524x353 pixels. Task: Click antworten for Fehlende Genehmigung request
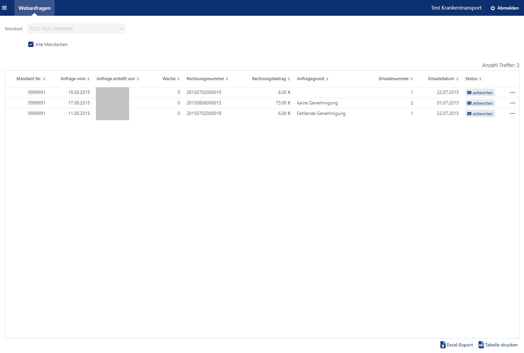[480, 114]
